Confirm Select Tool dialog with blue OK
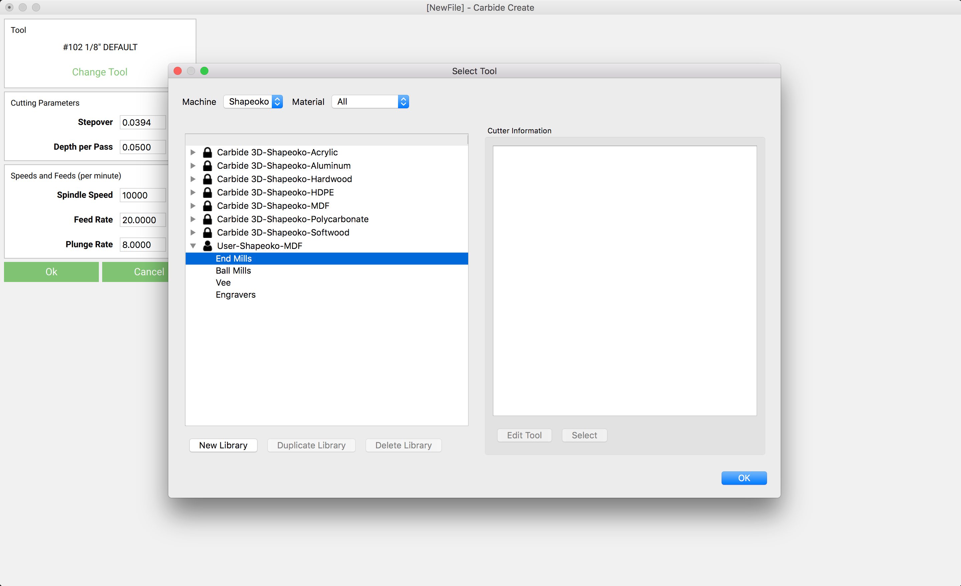 pos(744,478)
